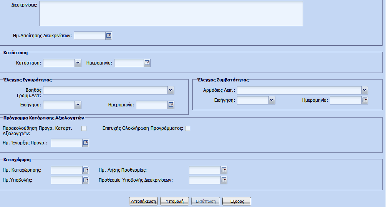The width and height of the screenshot is (386, 207).
Task: Click the 'Έλεγχος Συμβατότητας' section title
Action: coord(223,80)
